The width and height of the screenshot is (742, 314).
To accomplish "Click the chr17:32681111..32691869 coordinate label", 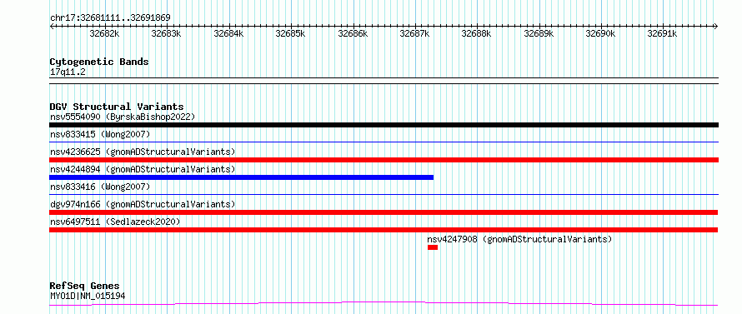I will (110, 18).
